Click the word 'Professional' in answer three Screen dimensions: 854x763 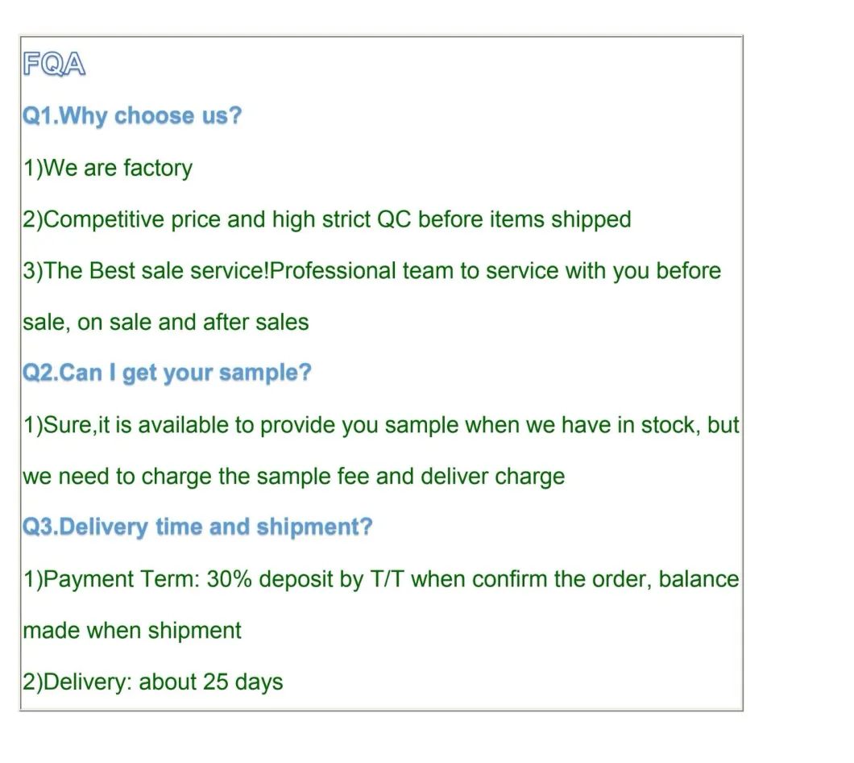(333, 271)
